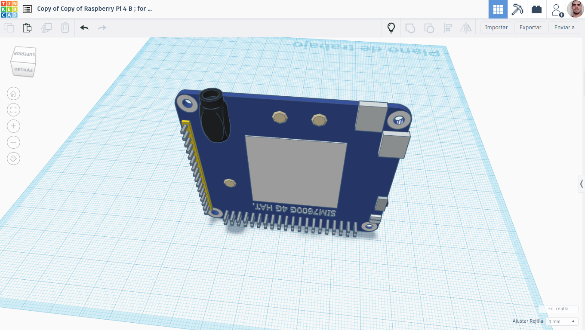Zoom out with the minus icon
The image size is (585, 330).
[13, 142]
